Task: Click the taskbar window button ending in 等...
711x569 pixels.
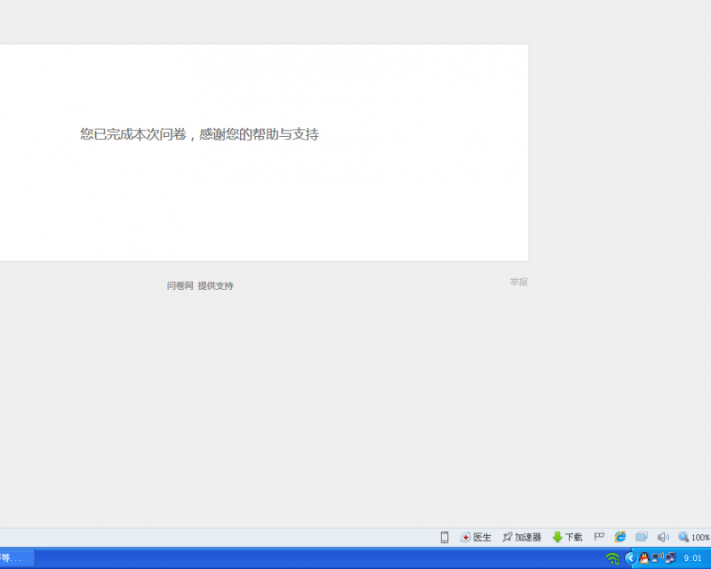Action: [x=17, y=558]
